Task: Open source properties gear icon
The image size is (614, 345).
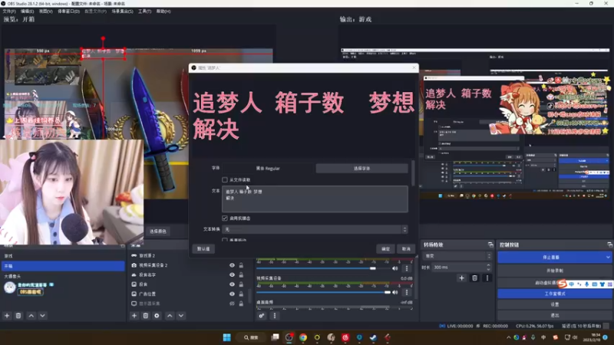Action: (157, 316)
